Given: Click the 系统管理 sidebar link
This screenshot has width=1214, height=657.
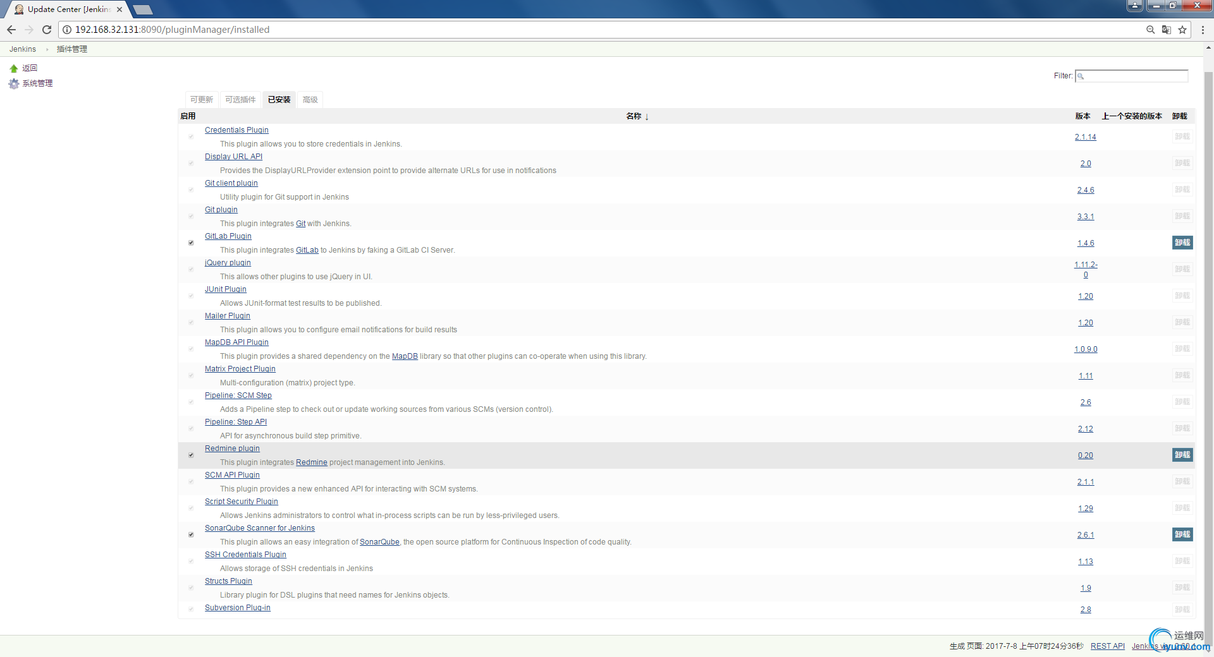Looking at the screenshot, I should [37, 83].
